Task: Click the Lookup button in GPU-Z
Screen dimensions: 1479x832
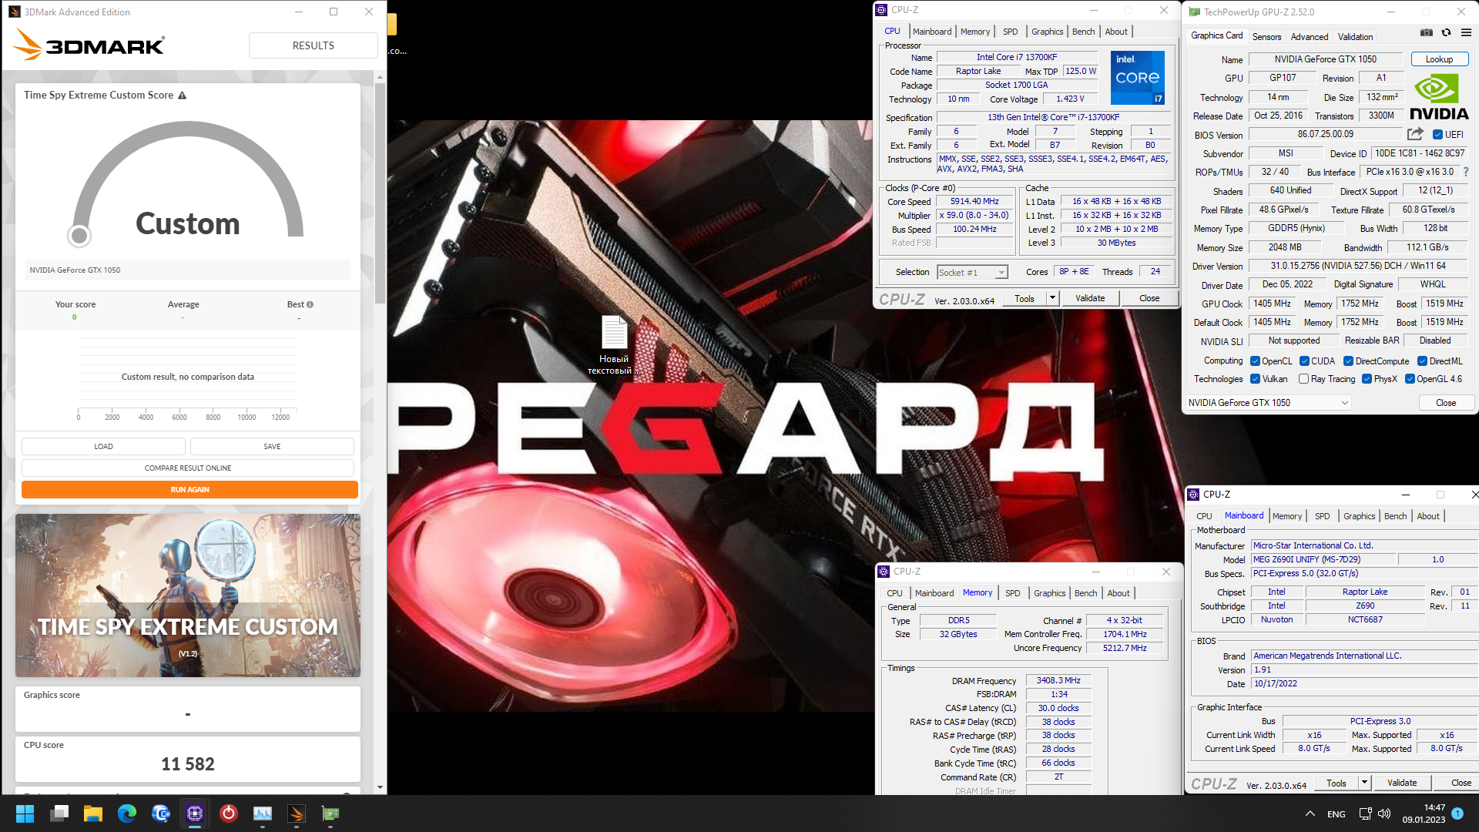Action: (x=1439, y=59)
